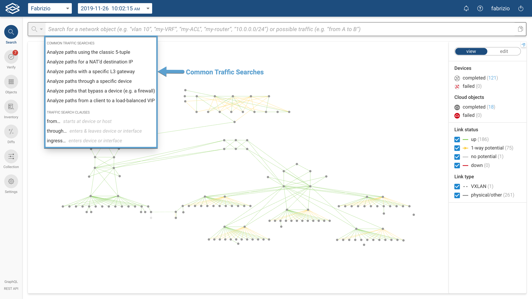
Task: Switch legend to view mode
Action: click(x=471, y=51)
